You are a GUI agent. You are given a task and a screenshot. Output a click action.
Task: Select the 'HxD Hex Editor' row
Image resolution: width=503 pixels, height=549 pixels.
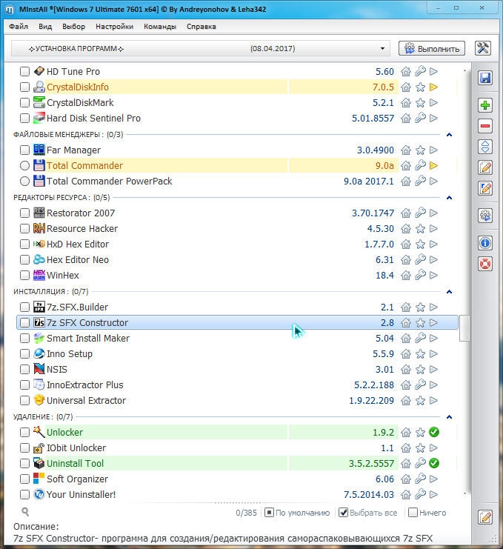(237, 244)
